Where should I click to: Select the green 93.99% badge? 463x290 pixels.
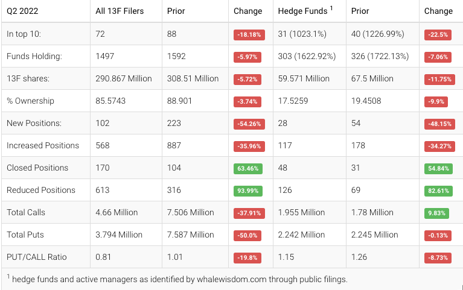pos(249,191)
